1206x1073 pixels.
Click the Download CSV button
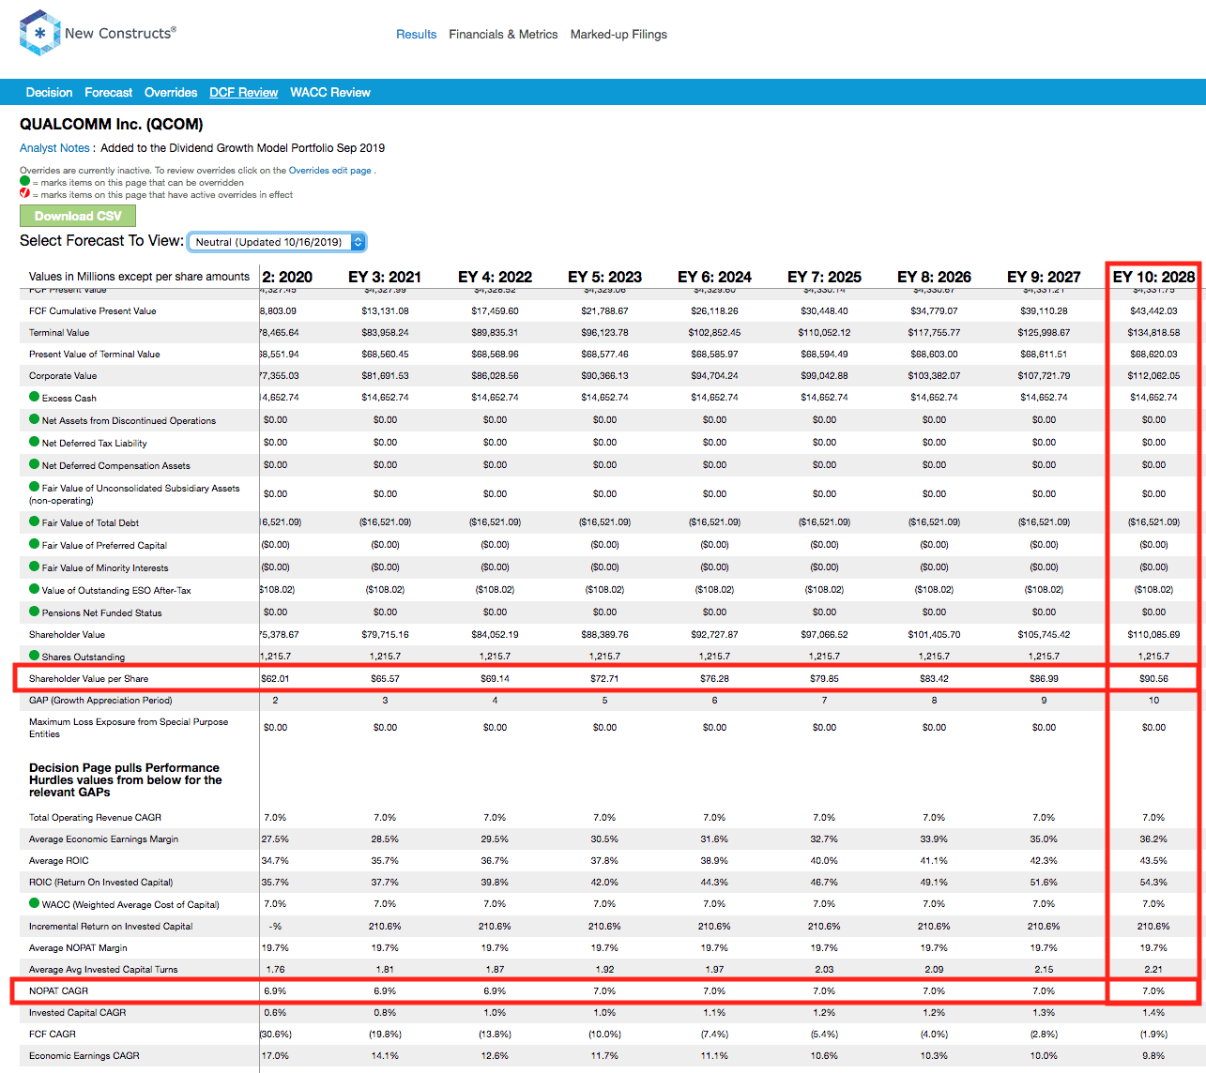click(78, 216)
